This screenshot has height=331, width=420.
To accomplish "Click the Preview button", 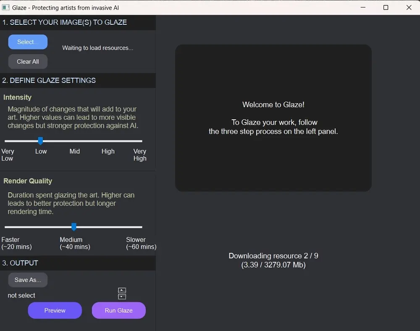I will (55, 310).
